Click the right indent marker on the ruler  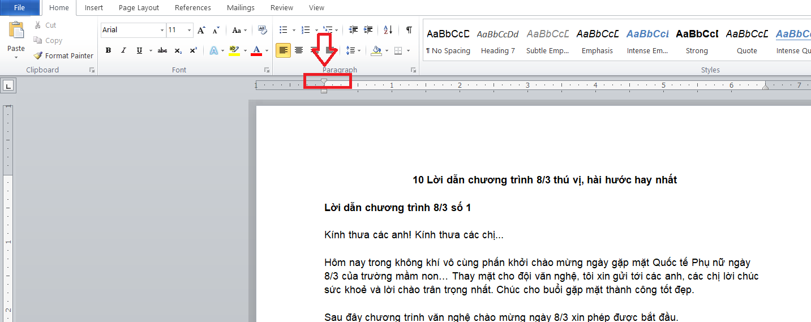(x=765, y=87)
